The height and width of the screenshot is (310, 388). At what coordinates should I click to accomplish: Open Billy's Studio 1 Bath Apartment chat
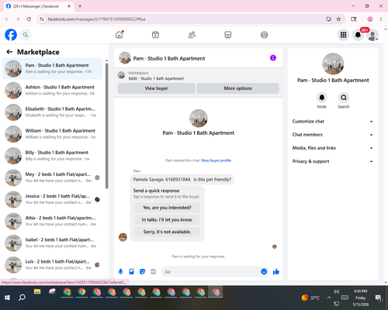tap(52, 156)
